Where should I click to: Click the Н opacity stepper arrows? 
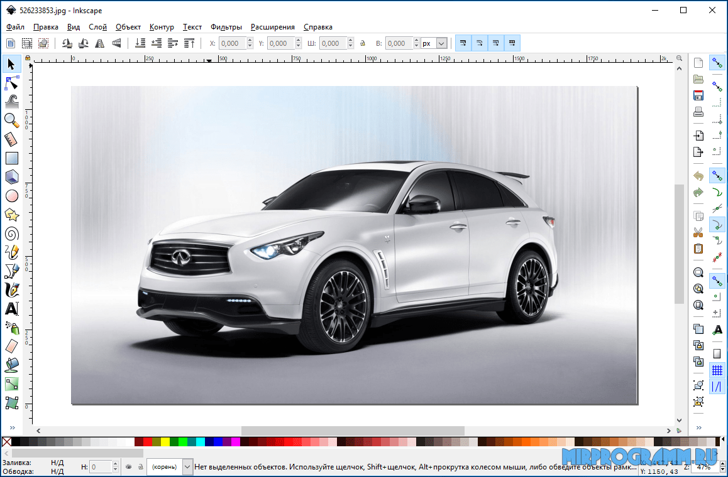(115, 467)
